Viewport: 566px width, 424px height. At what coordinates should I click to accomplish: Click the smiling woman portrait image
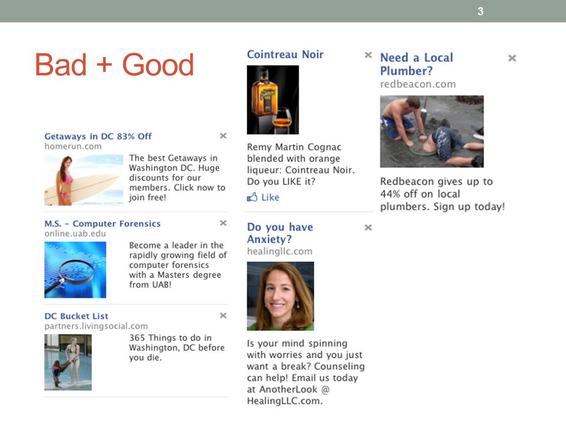tap(281, 296)
